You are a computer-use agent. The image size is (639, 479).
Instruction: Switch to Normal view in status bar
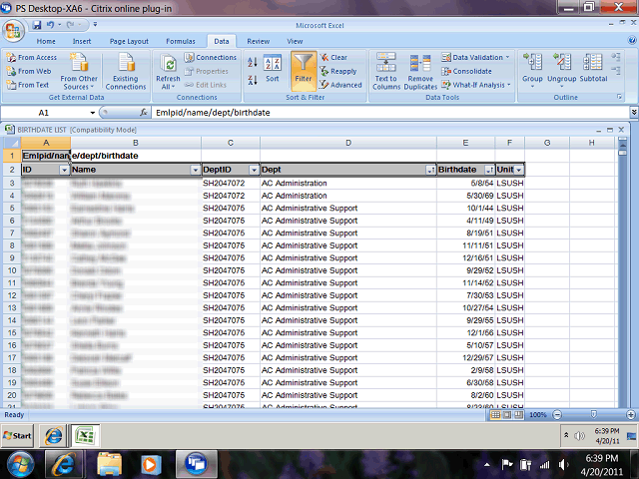click(x=495, y=415)
